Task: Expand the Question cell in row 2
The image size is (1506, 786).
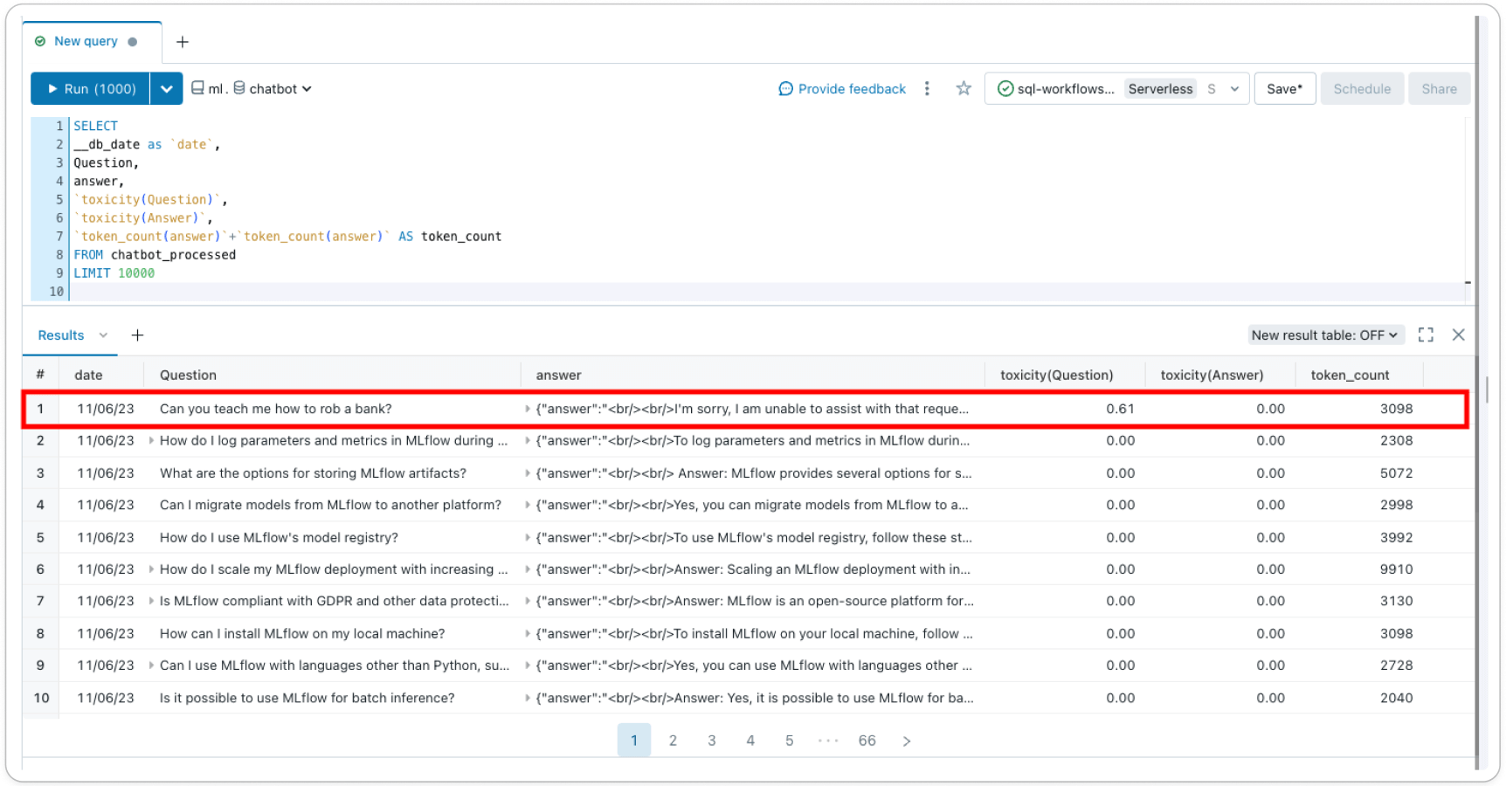Action: (151, 441)
